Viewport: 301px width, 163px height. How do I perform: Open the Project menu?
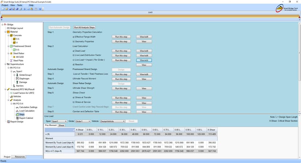tap(5, 5)
